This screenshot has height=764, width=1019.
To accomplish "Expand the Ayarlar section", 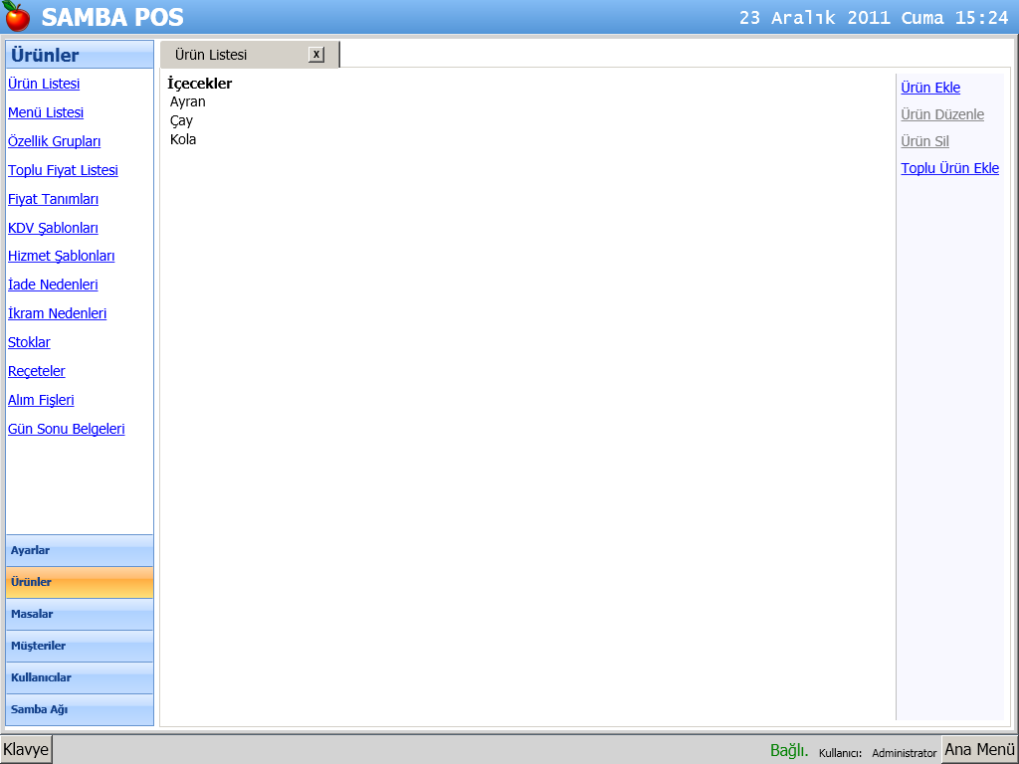I will point(80,550).
